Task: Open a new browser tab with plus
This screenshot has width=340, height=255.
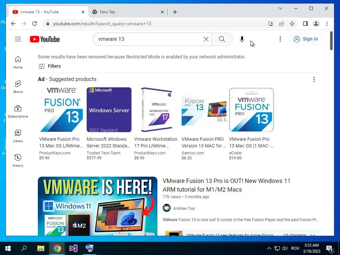Action: 175,12
